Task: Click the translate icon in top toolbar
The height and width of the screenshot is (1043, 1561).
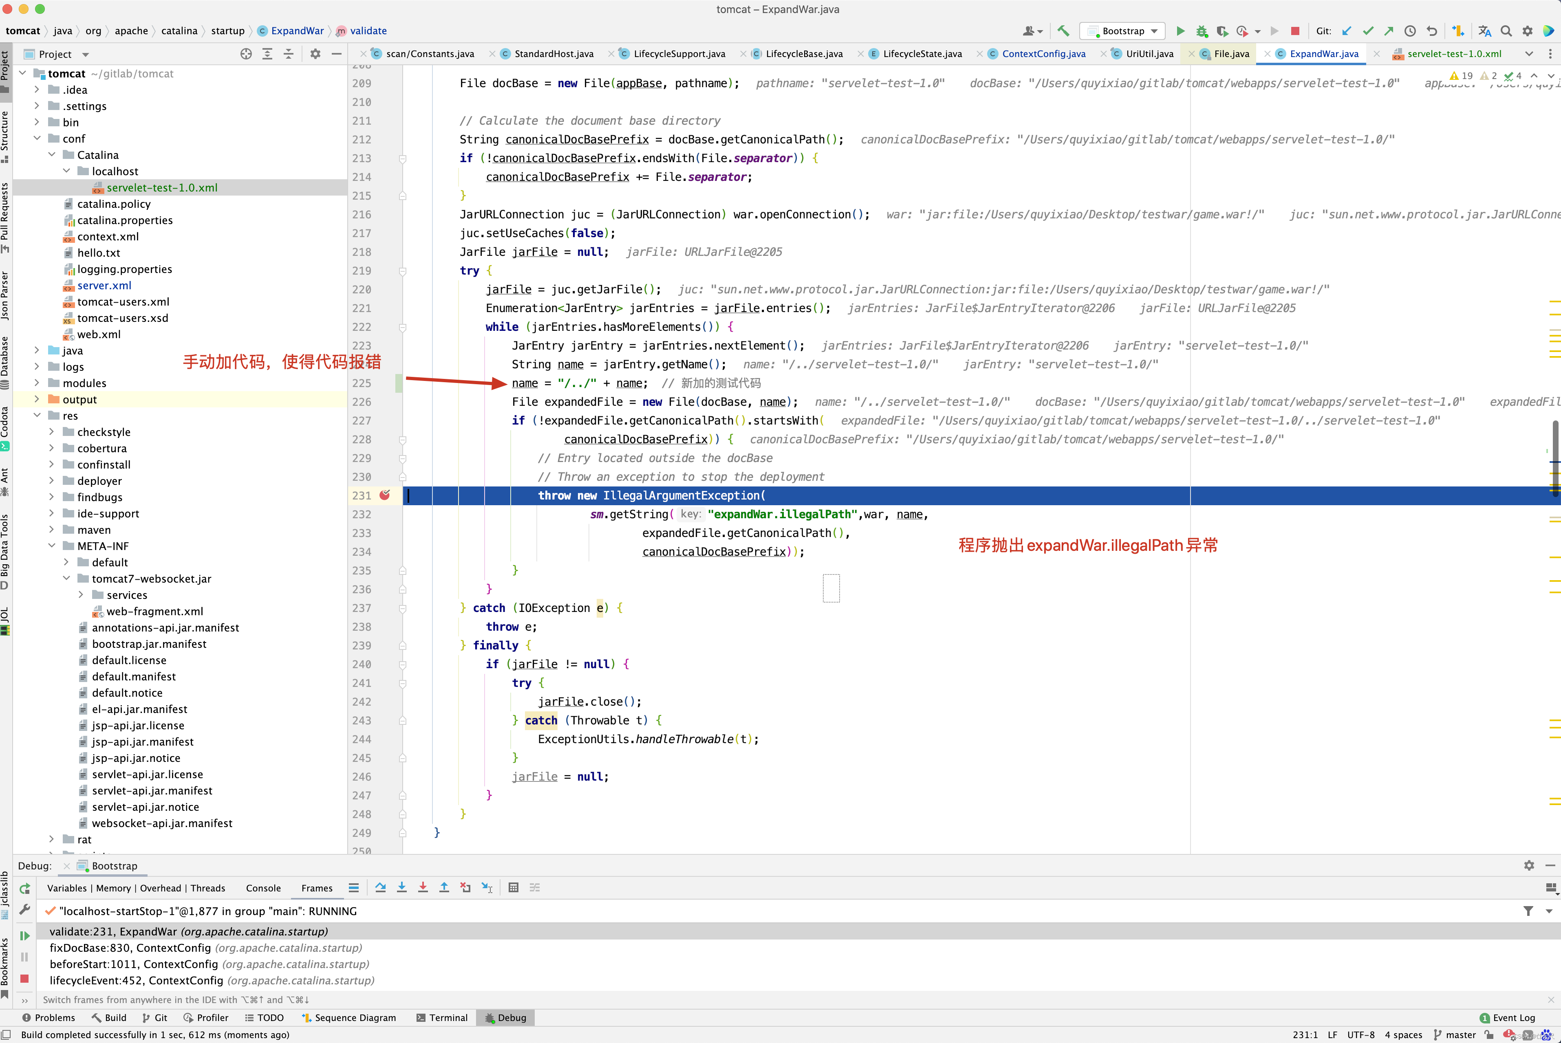Action: click(1484, 31)
